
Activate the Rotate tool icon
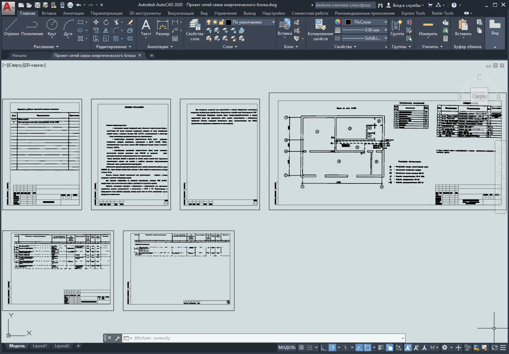pyautogui.click(x=106, y=22)
